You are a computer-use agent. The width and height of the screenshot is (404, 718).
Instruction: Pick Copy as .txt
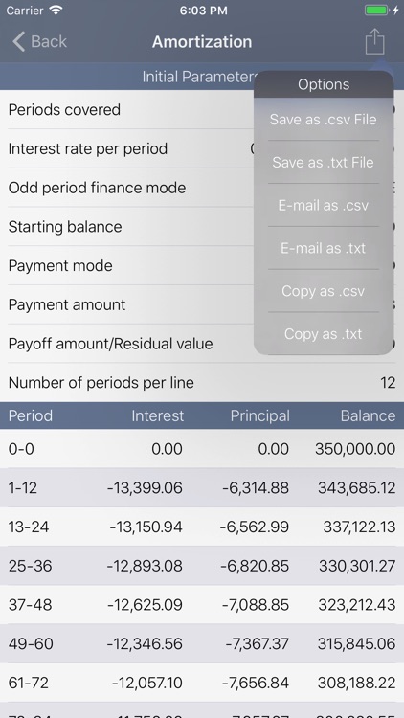click(x=324, y=334)
